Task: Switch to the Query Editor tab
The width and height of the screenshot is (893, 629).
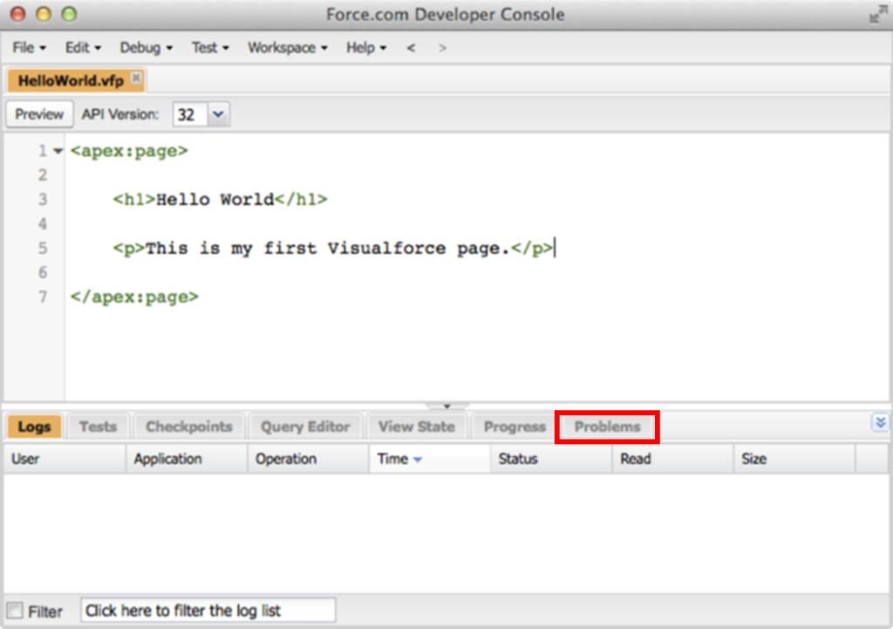Action: 305,427
